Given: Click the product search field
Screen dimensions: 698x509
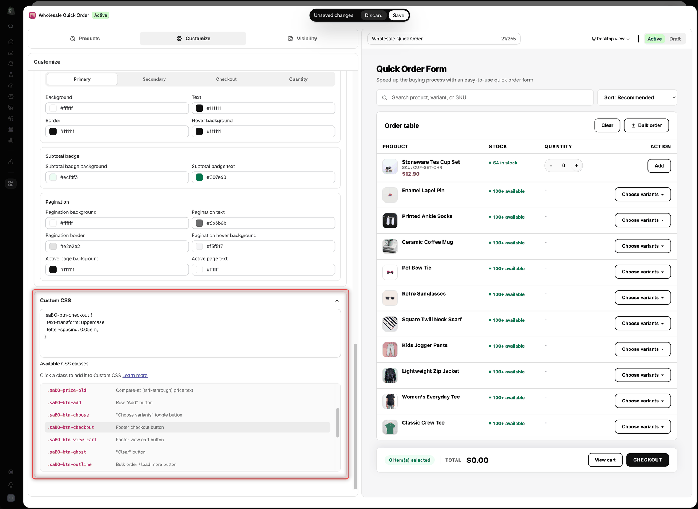Looking at the screenshot, I should point(485,97).
